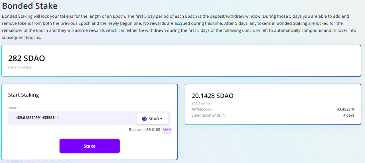
Task: Select the 489.61881059143558144 amount text
Action: [37, 117]
